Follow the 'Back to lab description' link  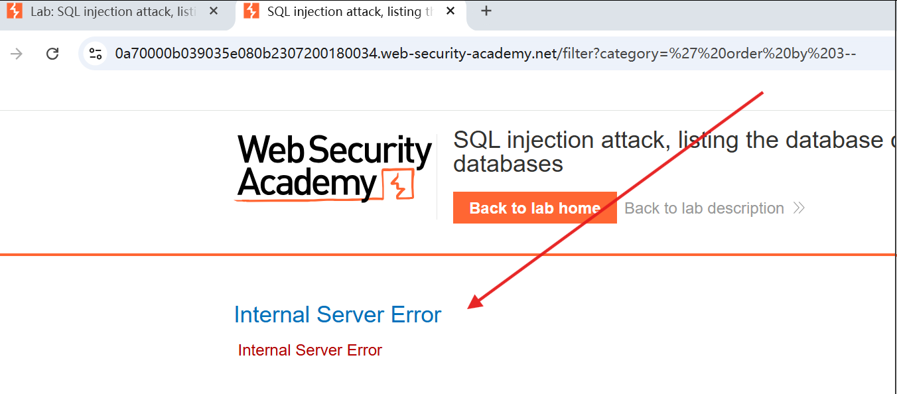pos(704,208)
